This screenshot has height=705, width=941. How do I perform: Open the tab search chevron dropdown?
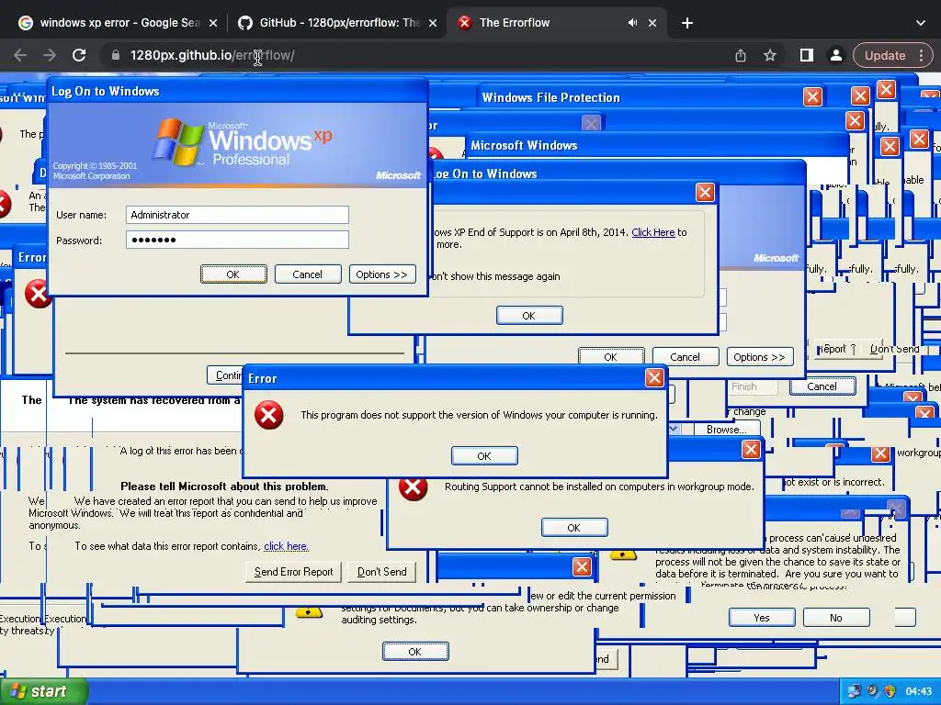coord(921,23)
